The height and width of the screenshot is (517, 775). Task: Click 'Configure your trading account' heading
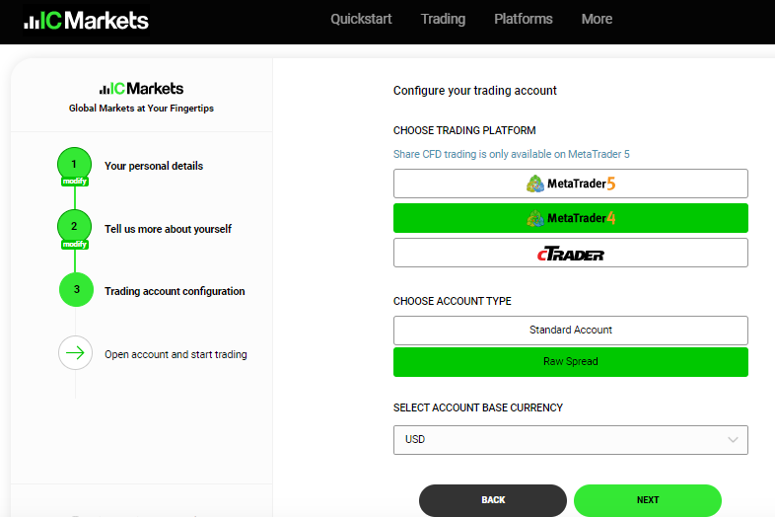pyautogui.click(x=474, y=91)
